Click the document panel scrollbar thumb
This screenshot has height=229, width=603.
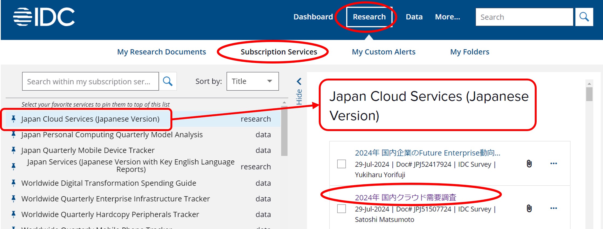click(x=589, y=94)
